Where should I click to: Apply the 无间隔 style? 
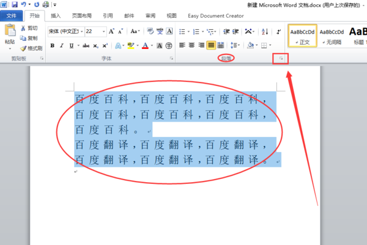[x=332, y=37]
